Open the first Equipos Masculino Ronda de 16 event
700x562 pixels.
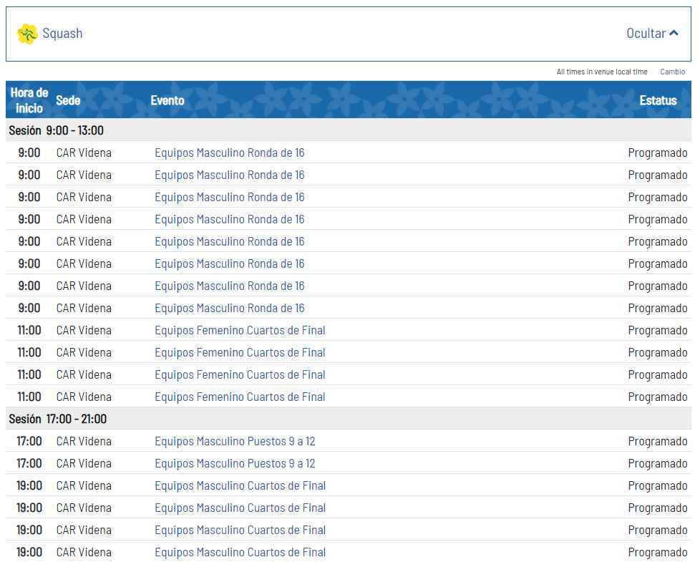(x=229, y=152)
